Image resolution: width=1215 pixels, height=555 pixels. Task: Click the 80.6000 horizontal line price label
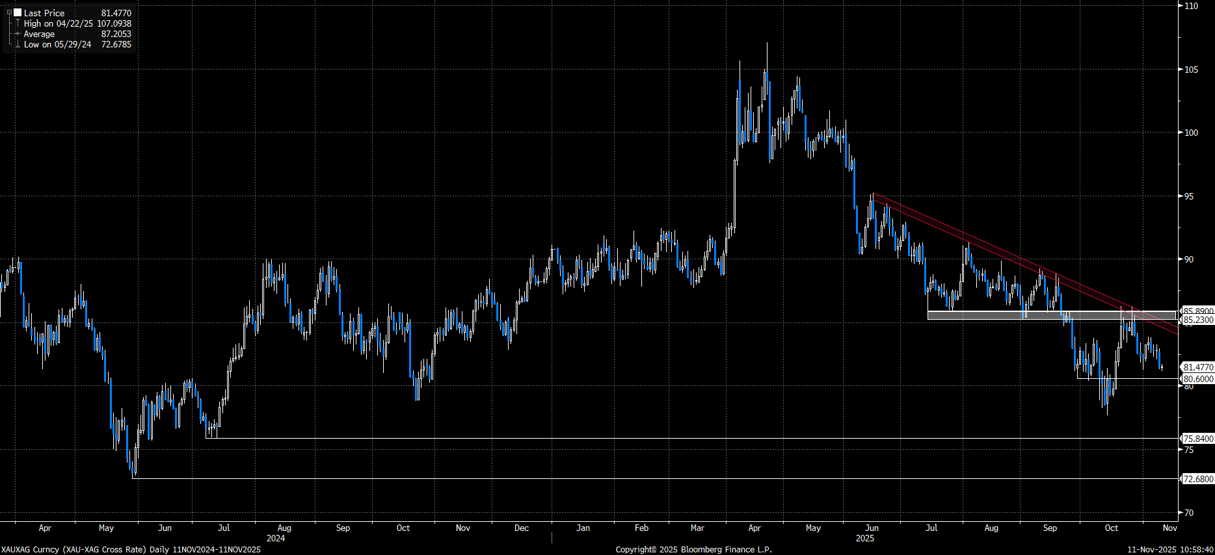coord(1197,379)
